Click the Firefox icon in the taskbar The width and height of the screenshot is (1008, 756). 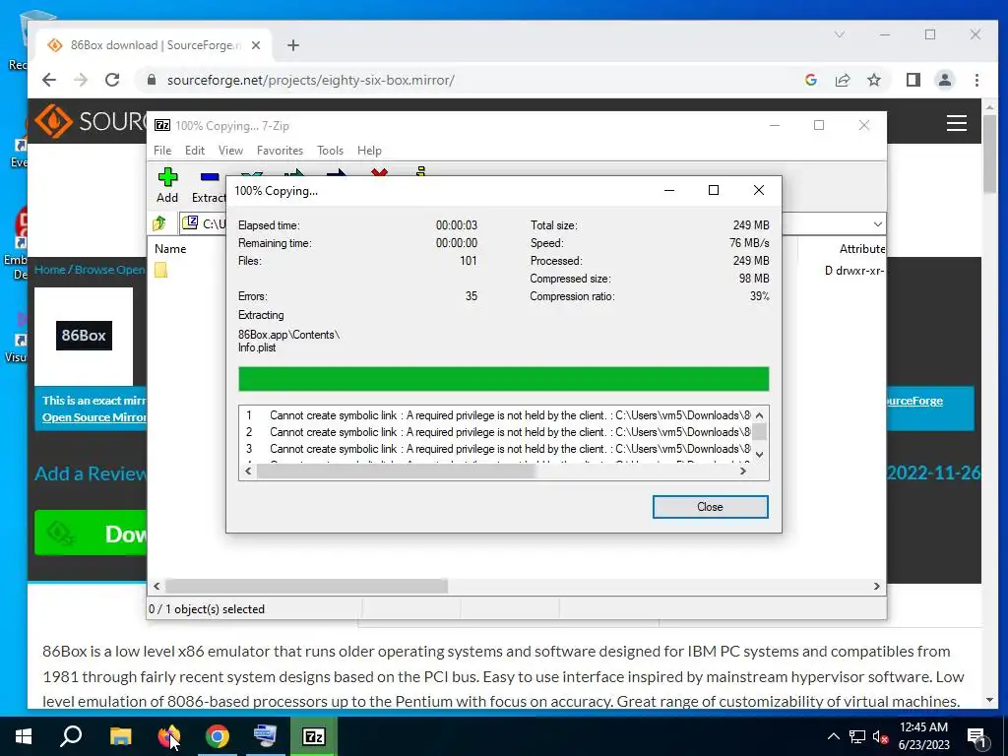(168, 736)
